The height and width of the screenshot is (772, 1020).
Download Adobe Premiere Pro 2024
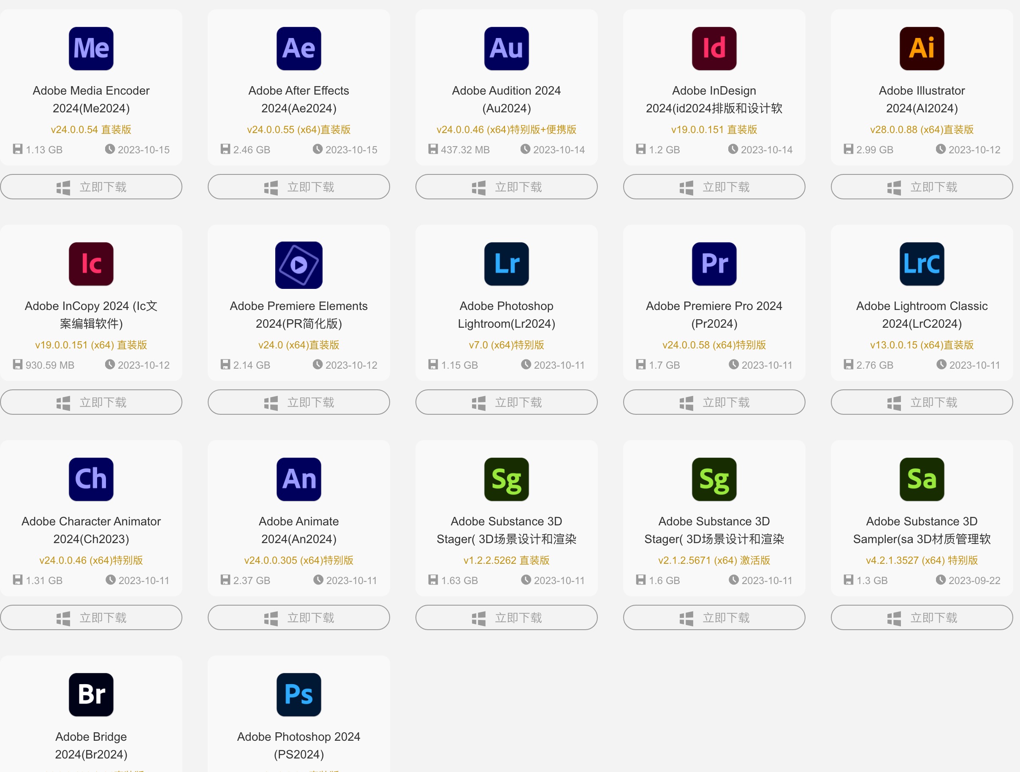(x=714, y=402)
